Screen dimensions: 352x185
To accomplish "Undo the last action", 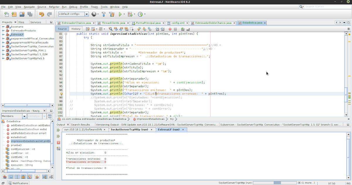I will [41, 14].
